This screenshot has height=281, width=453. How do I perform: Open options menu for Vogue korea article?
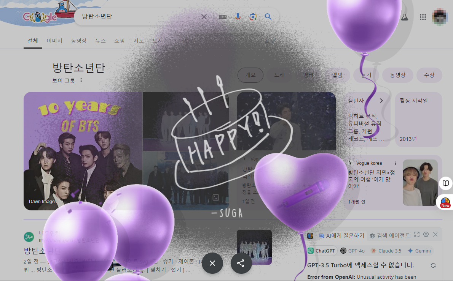click(396, 163)
